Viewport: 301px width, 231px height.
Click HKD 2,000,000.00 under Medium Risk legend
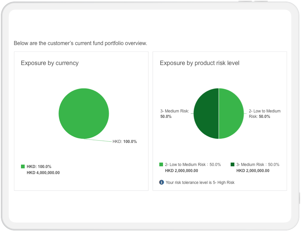tap(253, 171)
